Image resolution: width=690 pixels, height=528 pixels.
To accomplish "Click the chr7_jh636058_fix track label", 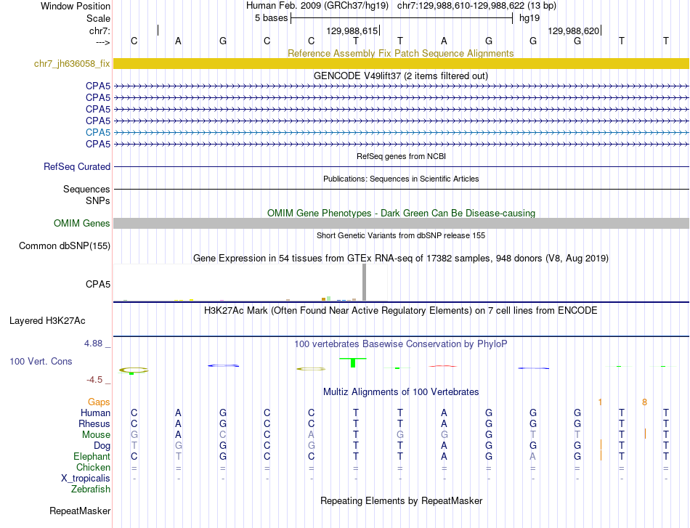I will (72, 64).
